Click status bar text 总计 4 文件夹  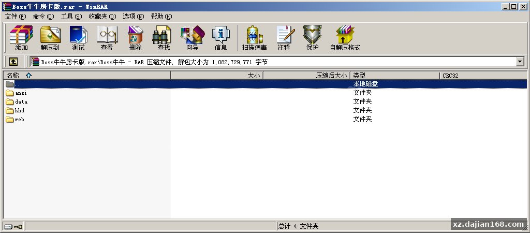(299, 226)
